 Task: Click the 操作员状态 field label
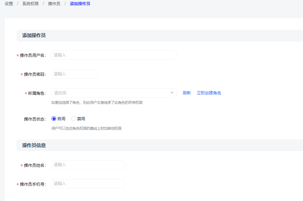[x=35, y=119]
